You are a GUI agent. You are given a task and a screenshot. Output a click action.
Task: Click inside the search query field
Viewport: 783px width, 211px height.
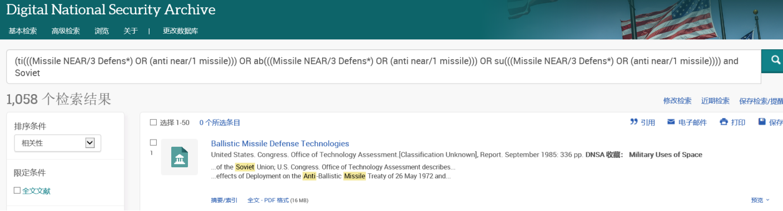(383, 67)
